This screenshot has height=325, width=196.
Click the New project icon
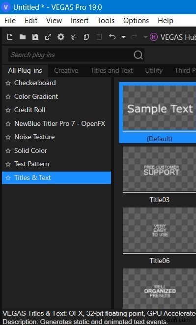[10, 37]
